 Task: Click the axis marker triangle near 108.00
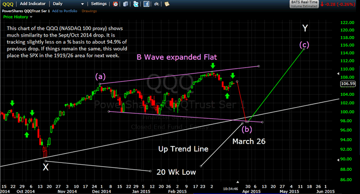click(338, 74)
